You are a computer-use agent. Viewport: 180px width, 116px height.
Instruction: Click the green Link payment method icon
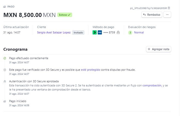pyautogui.click(x=95, y=32)
